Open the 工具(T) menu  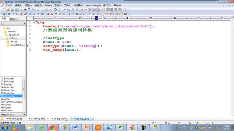67,5
